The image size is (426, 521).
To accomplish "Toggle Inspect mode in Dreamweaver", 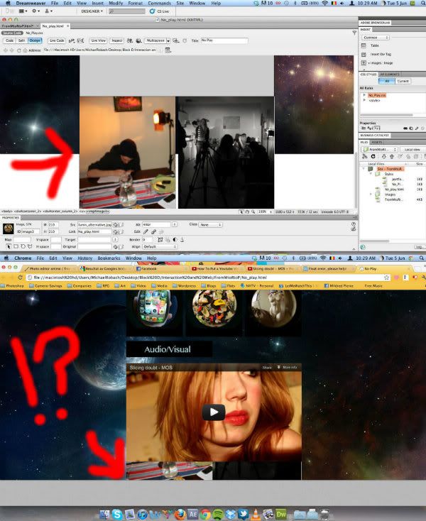I will [x=117, y=40].
